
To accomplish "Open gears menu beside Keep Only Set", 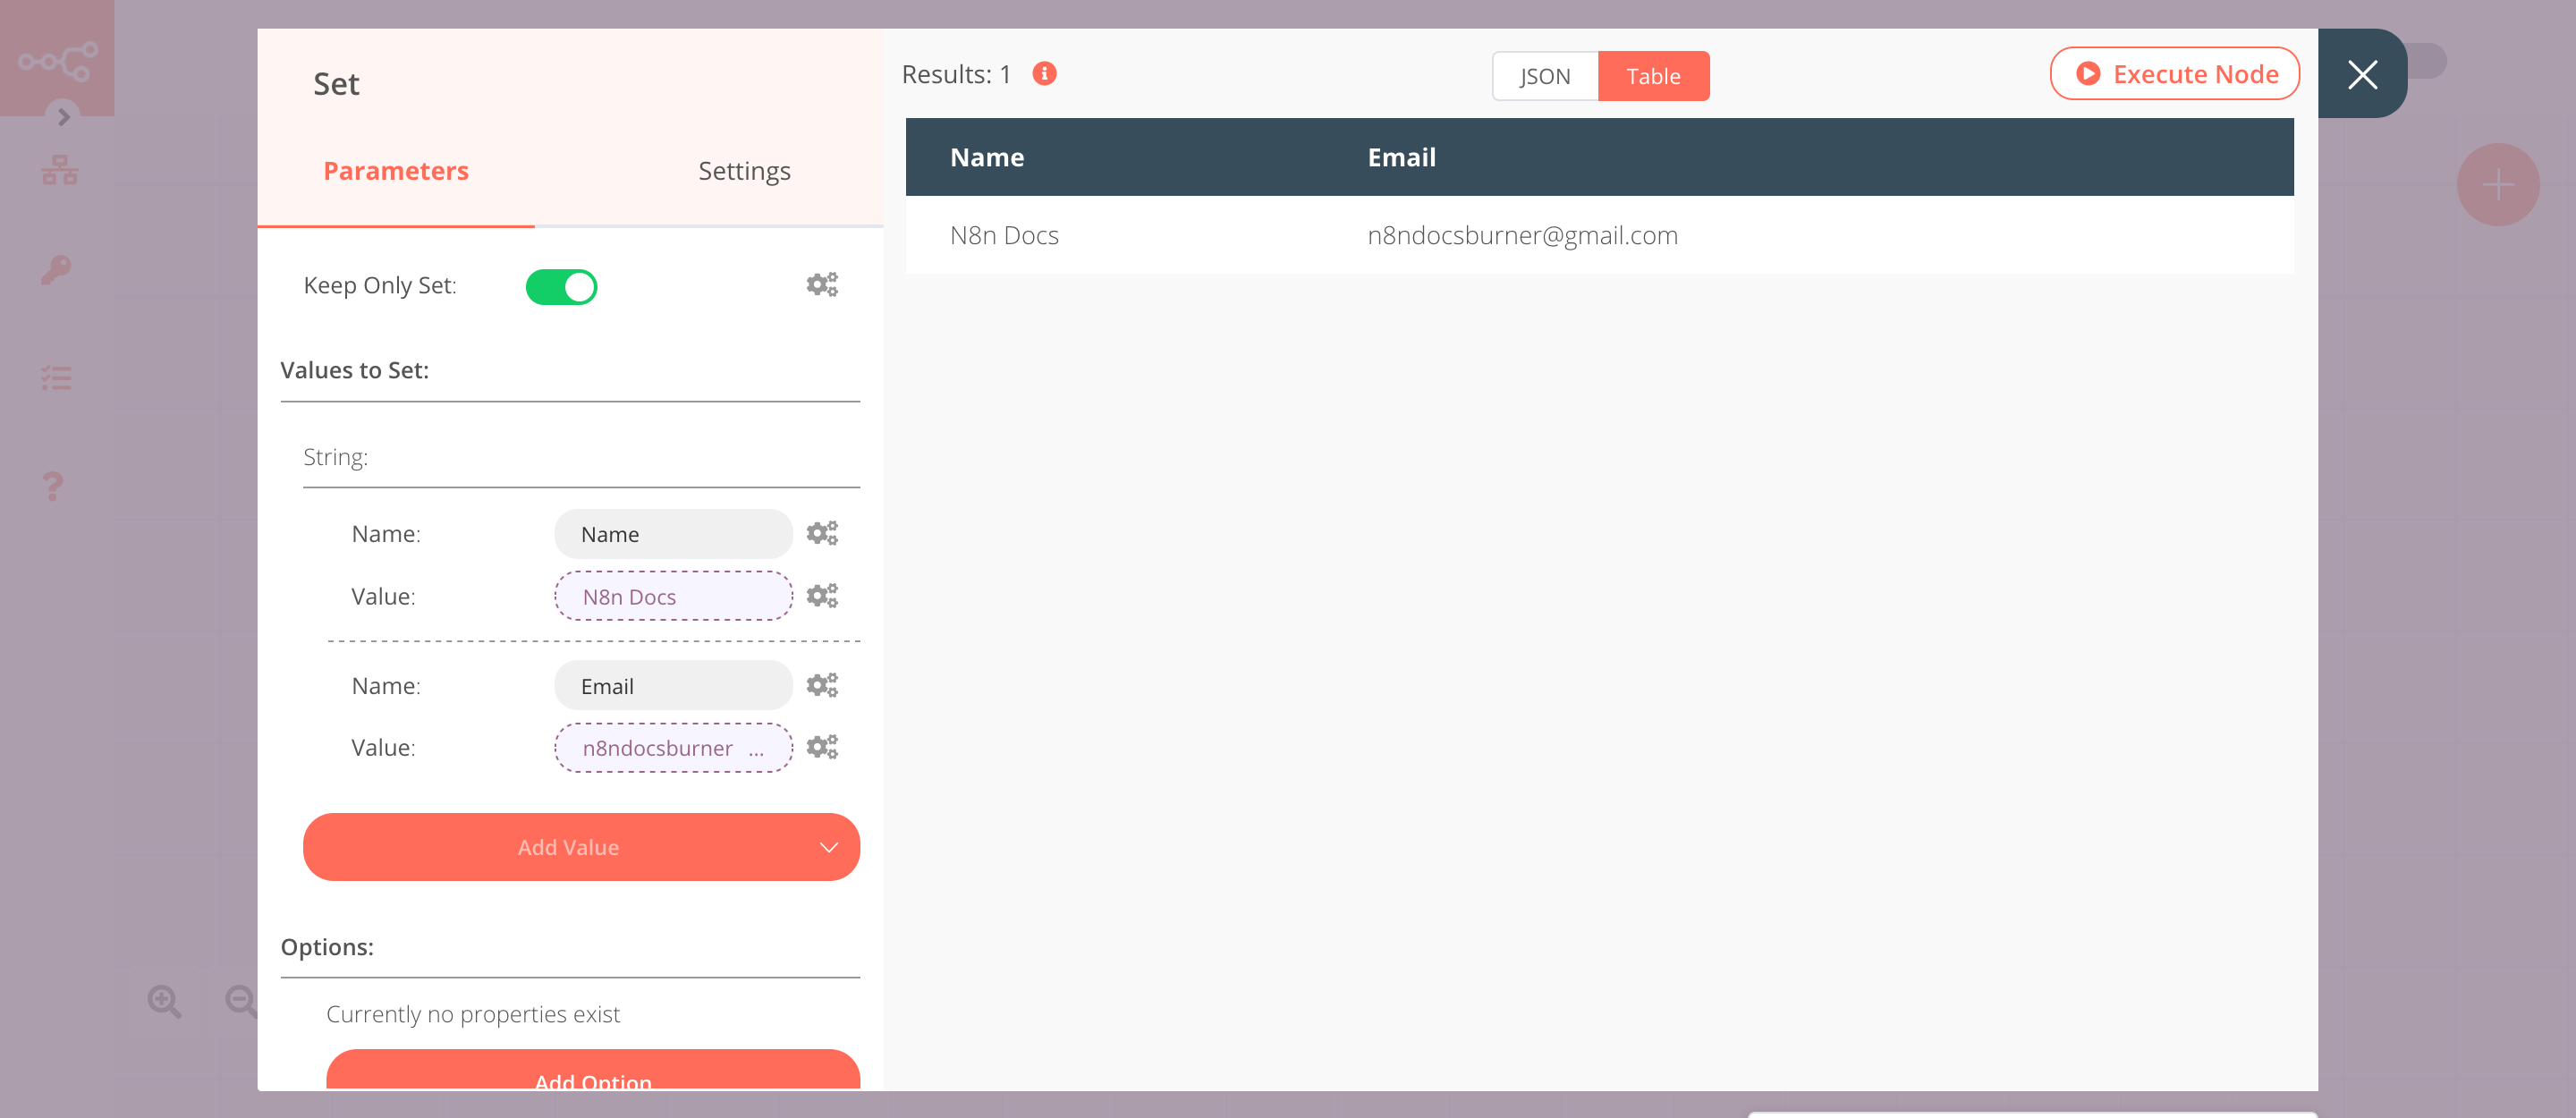I will tap(822, 283).
